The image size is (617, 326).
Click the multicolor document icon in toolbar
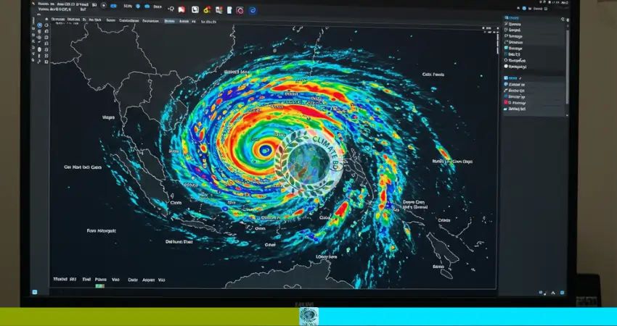(219, 10)
